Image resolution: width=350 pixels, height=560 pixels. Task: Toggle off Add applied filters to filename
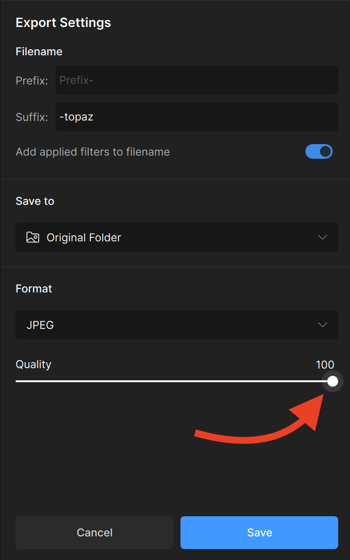319,152
